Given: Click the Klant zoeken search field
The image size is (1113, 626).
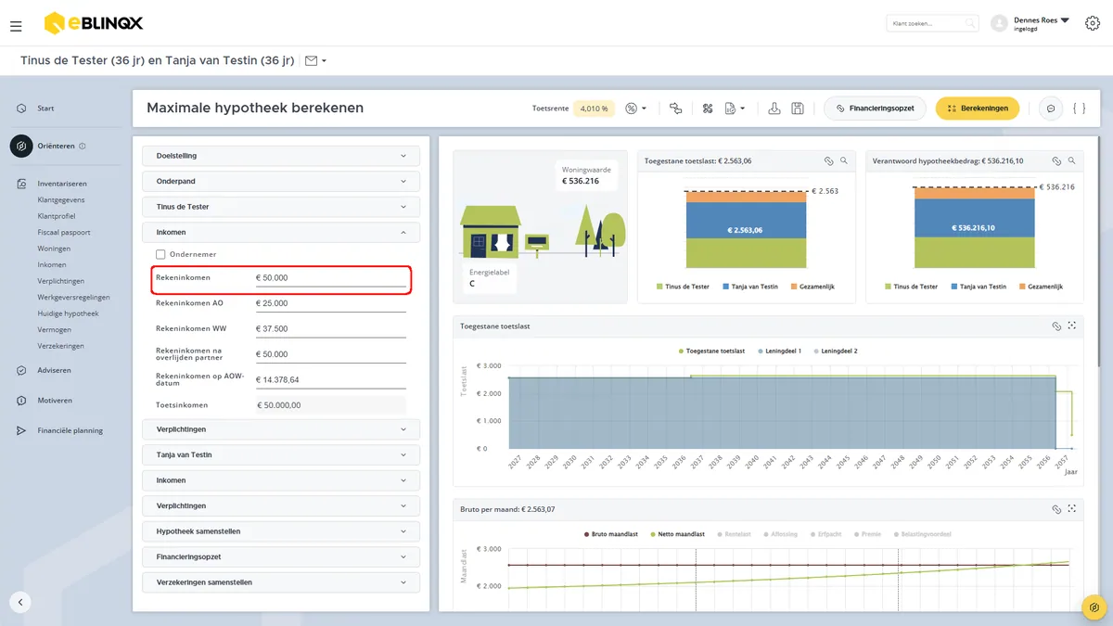Looking at the screenshot, I should coord(932,23).
